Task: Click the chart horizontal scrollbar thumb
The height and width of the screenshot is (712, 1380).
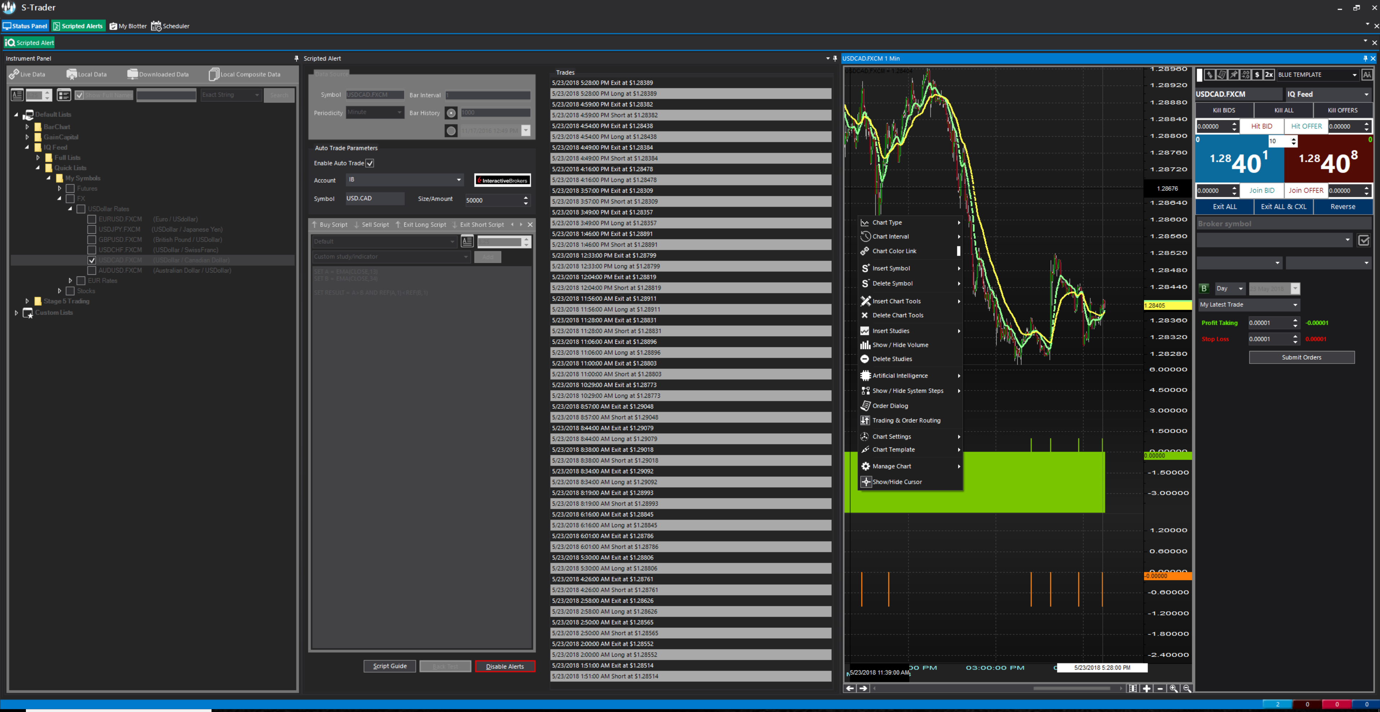Action: pyautogui.click(x=1071, y=688)
